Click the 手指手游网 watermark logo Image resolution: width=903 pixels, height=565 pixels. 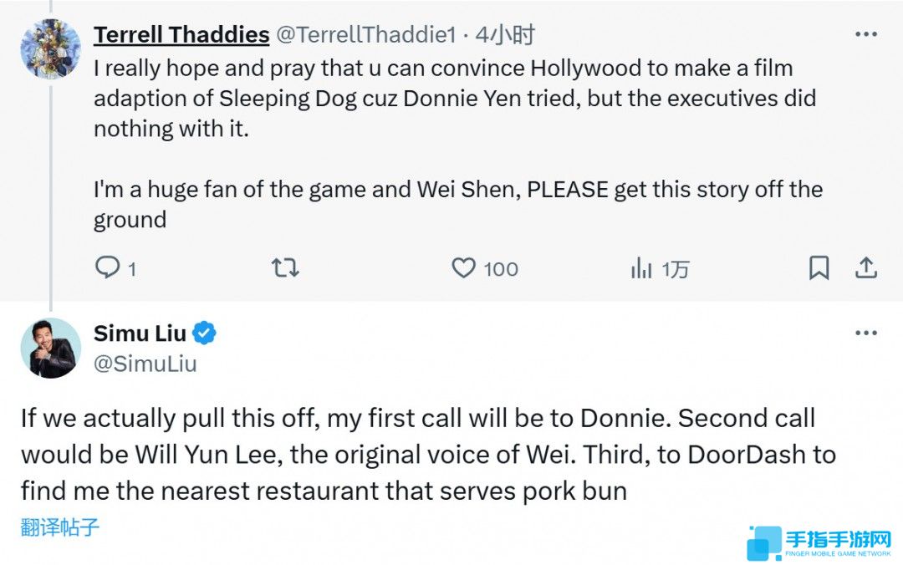820,542
